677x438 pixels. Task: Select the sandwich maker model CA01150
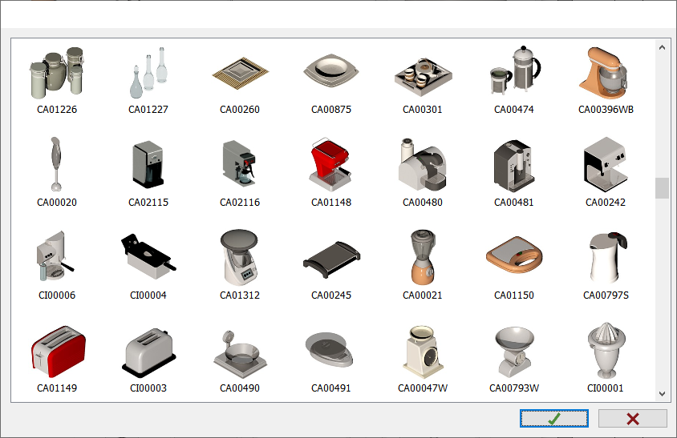[x=514, y=255]
